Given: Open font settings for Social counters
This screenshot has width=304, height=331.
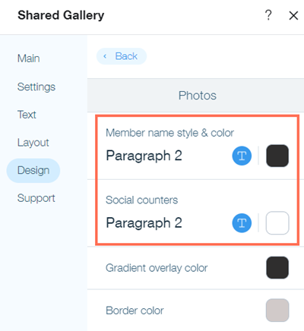Looking at the screenshot, I should coord(242,223).
